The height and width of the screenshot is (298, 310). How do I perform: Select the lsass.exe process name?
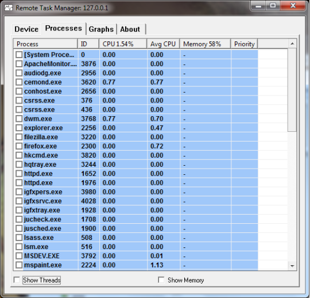39,238
